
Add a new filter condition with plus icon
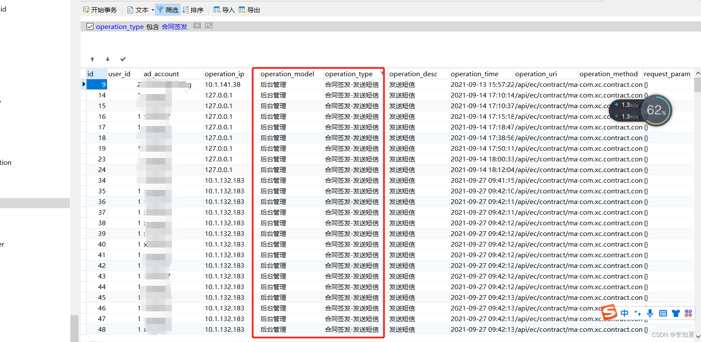pyautogui.click(x=197, y=26)
